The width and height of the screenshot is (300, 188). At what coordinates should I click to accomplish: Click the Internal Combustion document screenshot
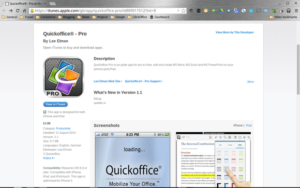tap(213, 159)
